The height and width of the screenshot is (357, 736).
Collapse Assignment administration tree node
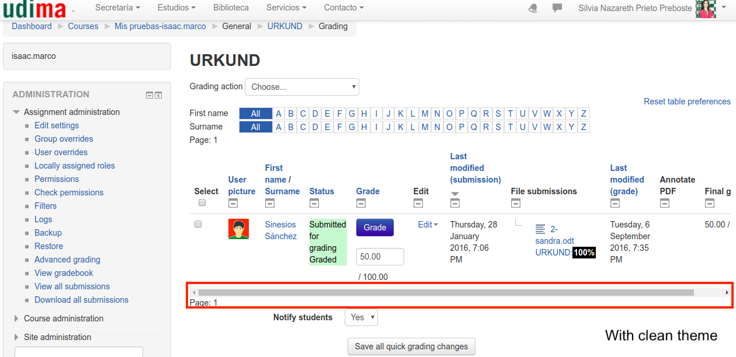pos(16,112)
